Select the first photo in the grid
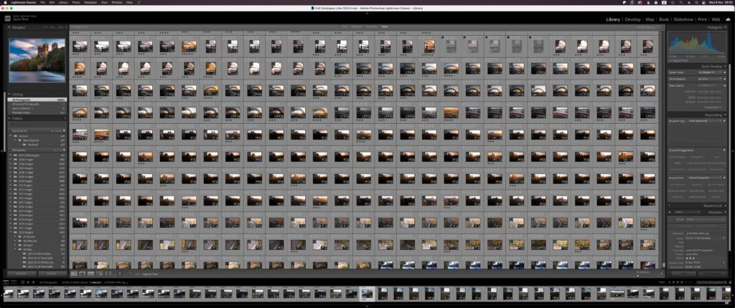This screenshot has height=308, width=735. [80, 46]
